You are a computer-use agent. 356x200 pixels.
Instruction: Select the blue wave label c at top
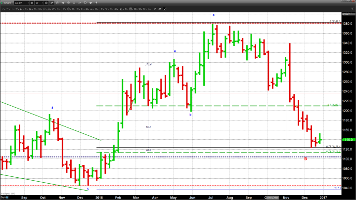[214, 15]
